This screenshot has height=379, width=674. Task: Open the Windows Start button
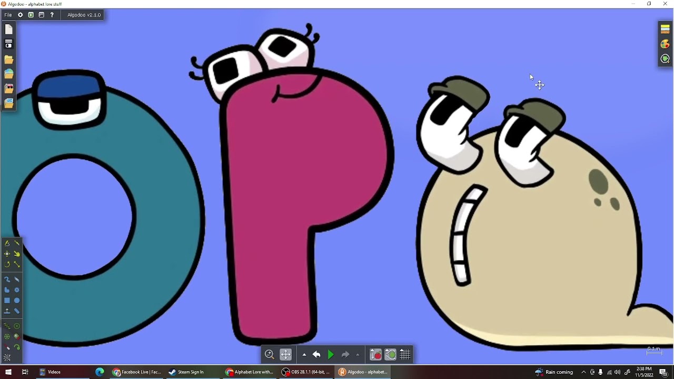[x=8, y=372]
